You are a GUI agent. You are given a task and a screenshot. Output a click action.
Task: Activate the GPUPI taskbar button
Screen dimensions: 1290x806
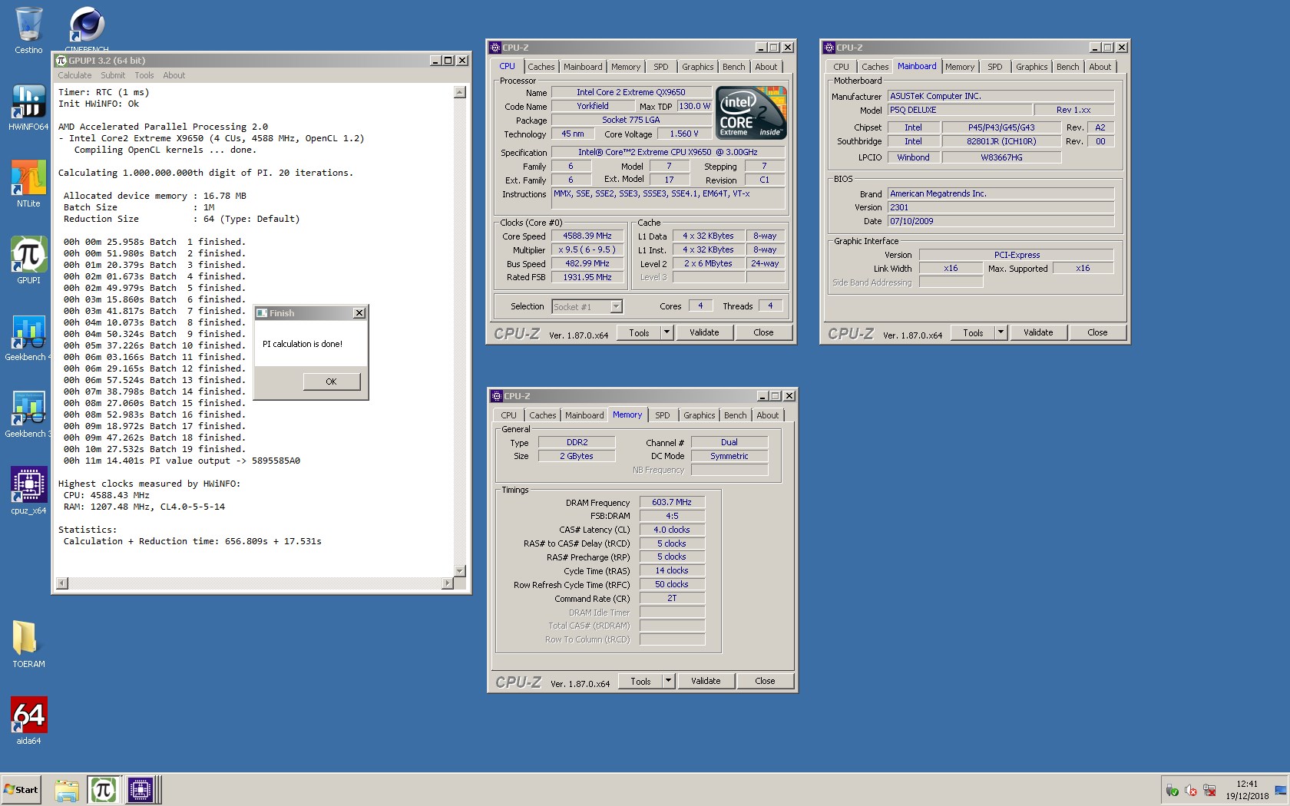pyautogui.click(x=103, y=790)
